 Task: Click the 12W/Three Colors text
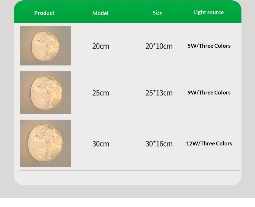click(x=209, y=143)
